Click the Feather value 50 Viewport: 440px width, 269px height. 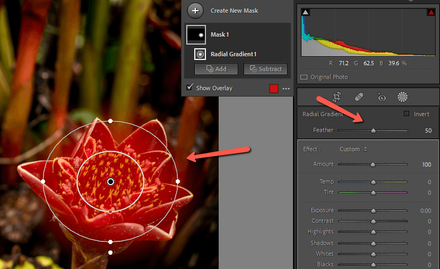428,131
